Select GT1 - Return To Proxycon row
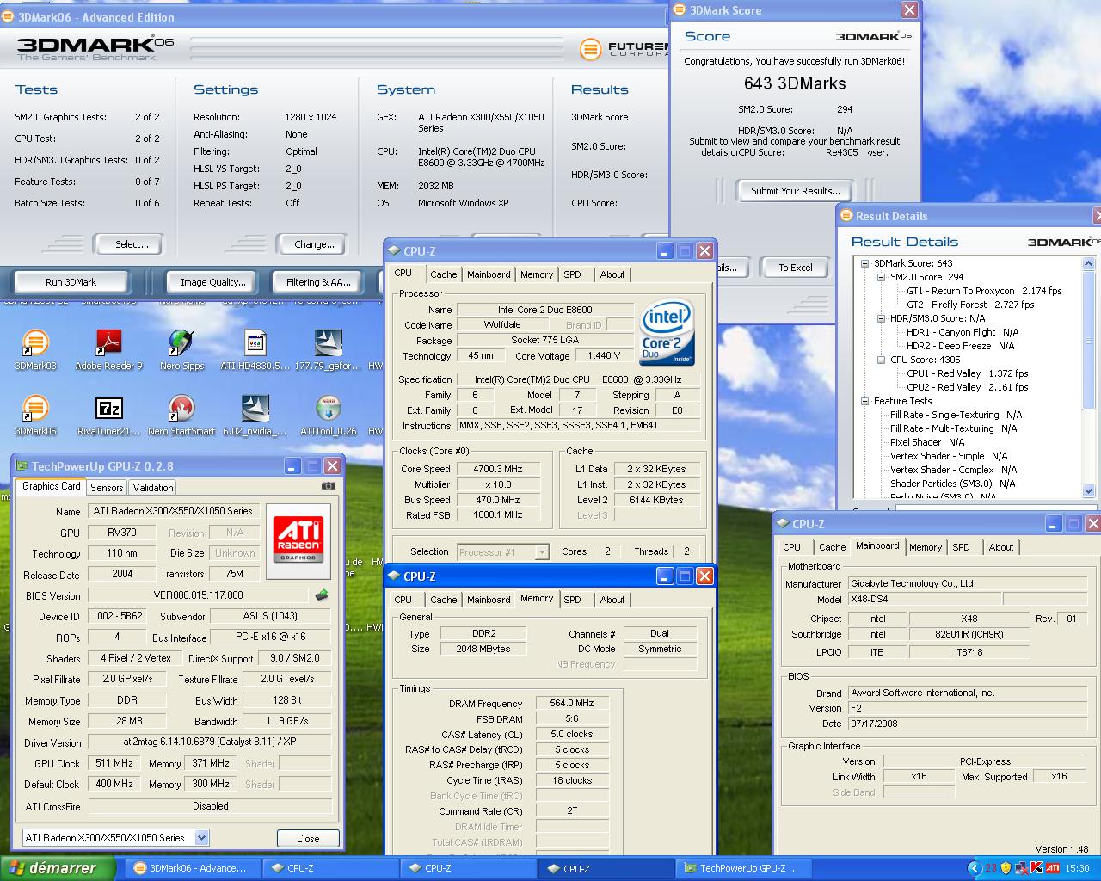The width and height of the screenshot is (1101, 881). click(984, 291)
